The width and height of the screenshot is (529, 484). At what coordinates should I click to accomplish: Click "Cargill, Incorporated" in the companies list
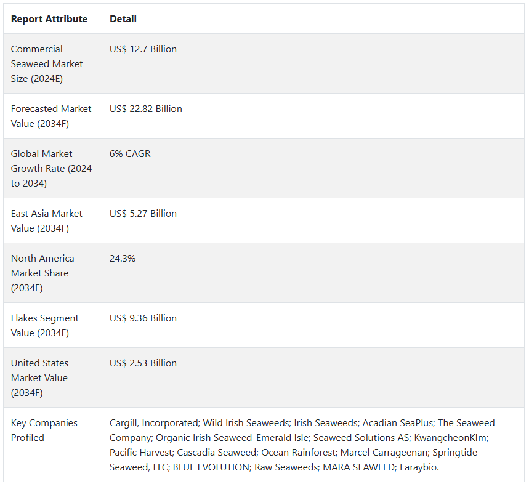pos(153,423)
